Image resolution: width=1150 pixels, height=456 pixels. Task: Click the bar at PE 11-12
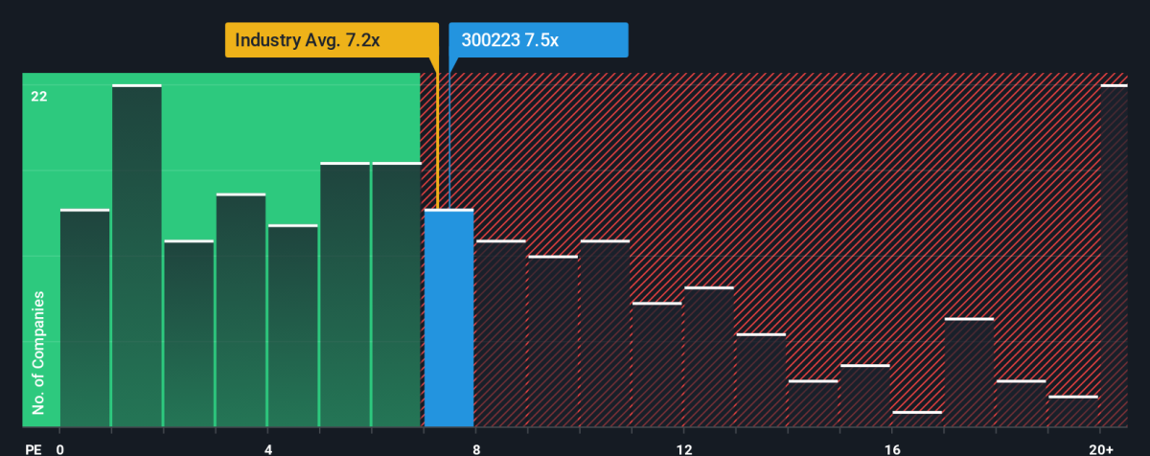(657, 365)
